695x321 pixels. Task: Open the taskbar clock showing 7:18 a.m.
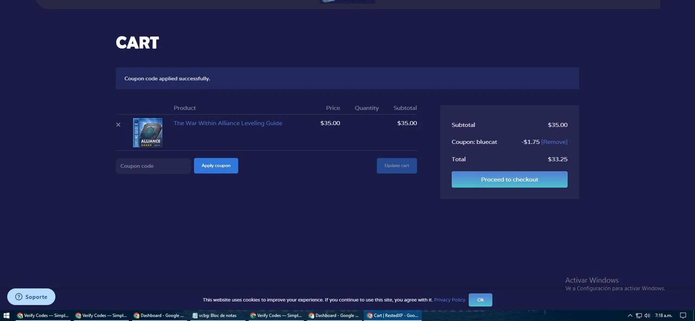click(663, 315)
